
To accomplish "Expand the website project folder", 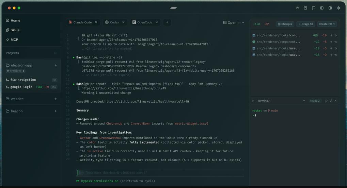I will 15,99.
